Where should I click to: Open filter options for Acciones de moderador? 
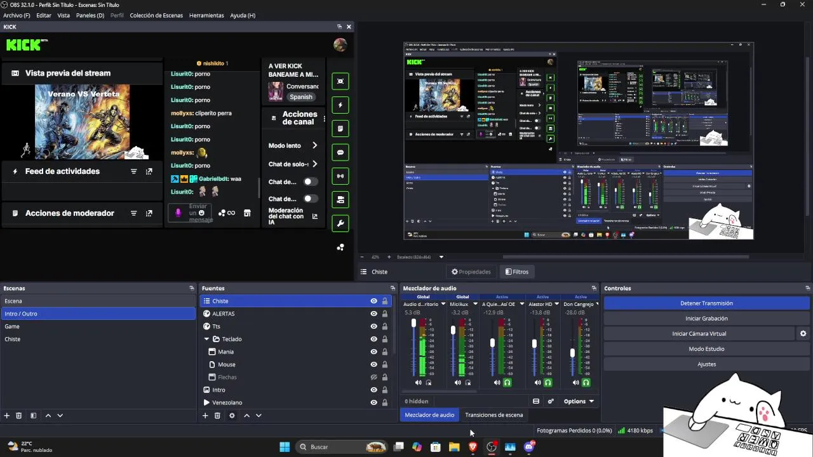coord(134,213)
